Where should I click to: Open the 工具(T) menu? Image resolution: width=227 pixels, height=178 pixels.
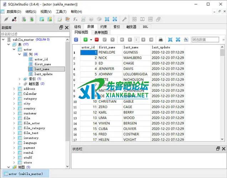(x=61, y=11)
